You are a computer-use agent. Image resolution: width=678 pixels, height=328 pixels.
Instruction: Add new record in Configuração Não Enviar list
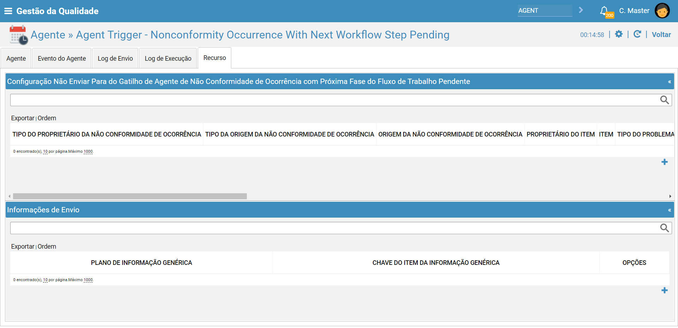pyautogui.click(x=665, y=162)
